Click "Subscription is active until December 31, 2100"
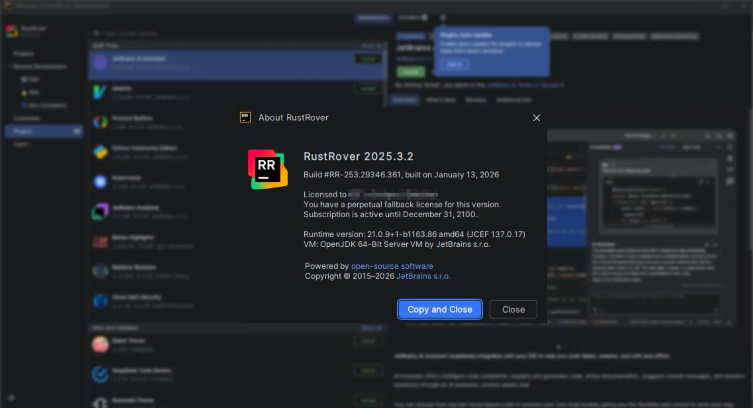This screenshot has width=753, height=408. [391, 215]
